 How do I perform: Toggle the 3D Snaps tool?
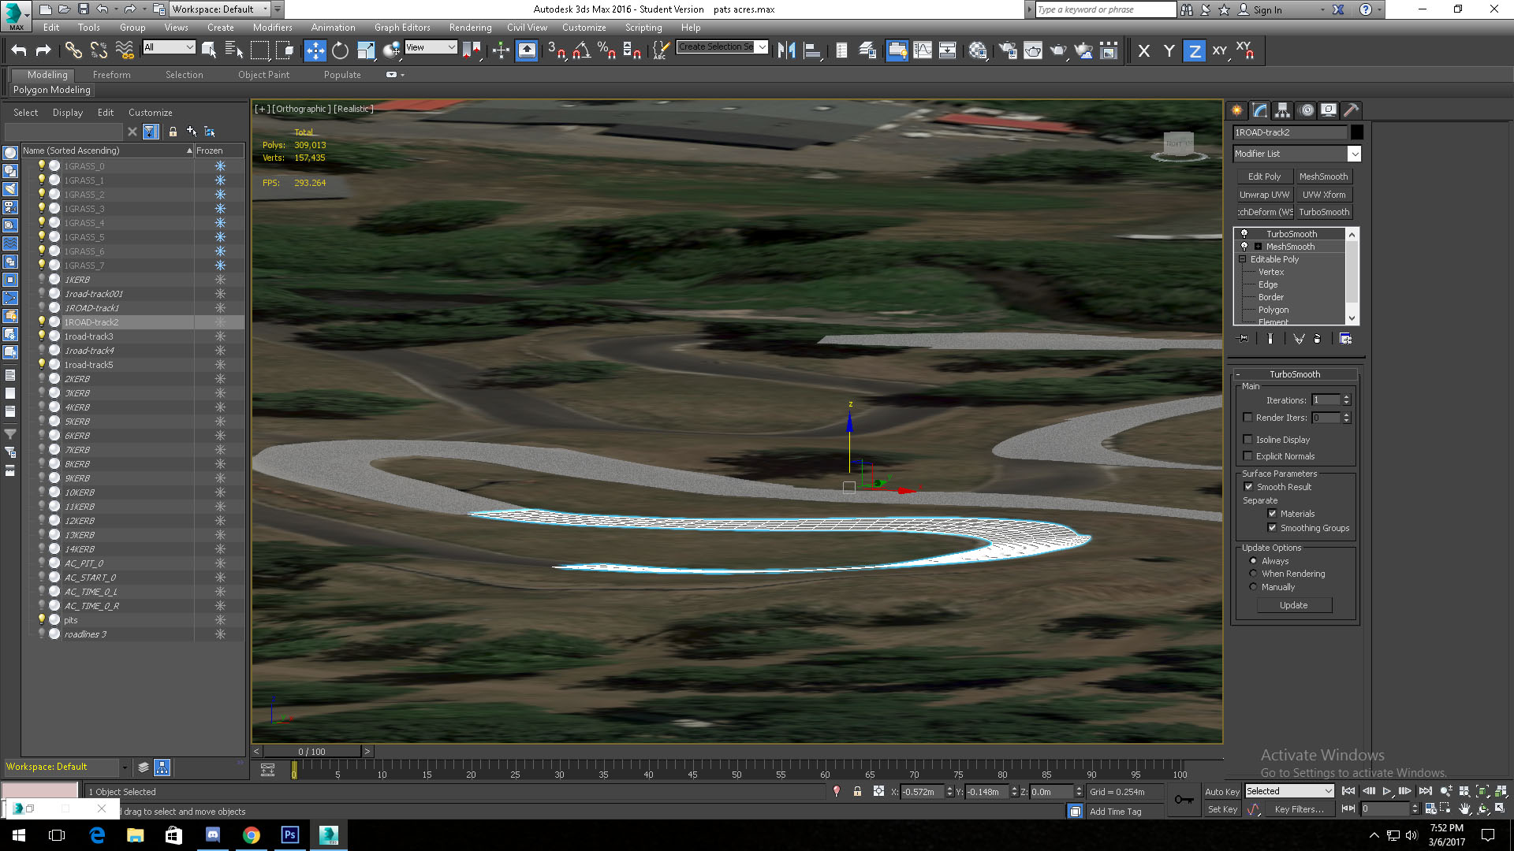(x=556, y=50)
